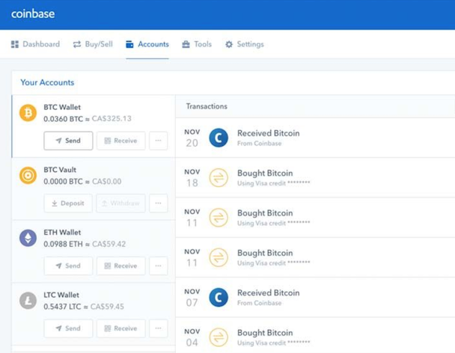Image resolution: width=455 pixels, height=353 pixels.
Task: Open the Nov 18 Bought Bitcoin transaction
Action: point(315,177)
